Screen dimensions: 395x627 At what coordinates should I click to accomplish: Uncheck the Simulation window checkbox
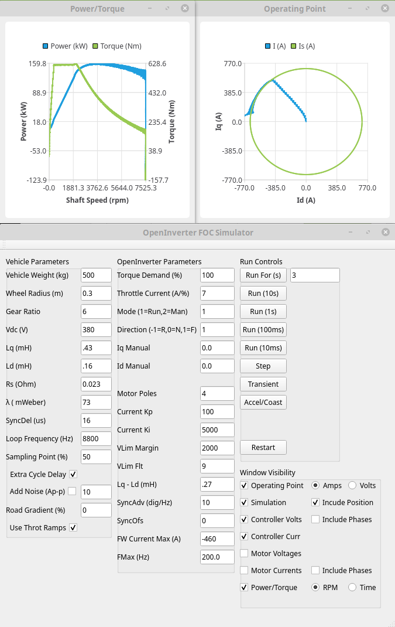coord(244,502)
